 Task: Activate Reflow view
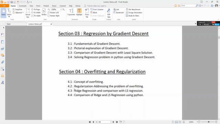[x=44, y=12]
